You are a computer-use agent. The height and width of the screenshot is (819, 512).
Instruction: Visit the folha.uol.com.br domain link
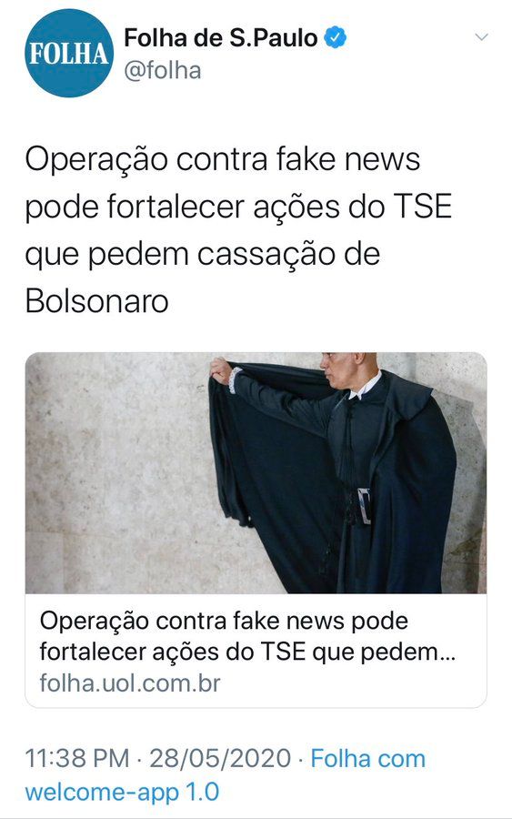pyautogui.click(x=130, y=683)
